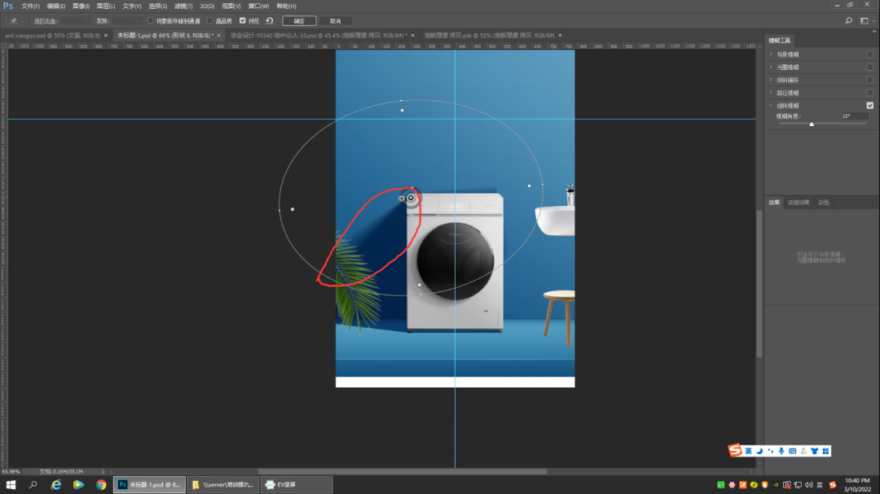Open Google Chrome from the taskbar
The width and height of the screenshot is (880, 494).
[100, 485]
